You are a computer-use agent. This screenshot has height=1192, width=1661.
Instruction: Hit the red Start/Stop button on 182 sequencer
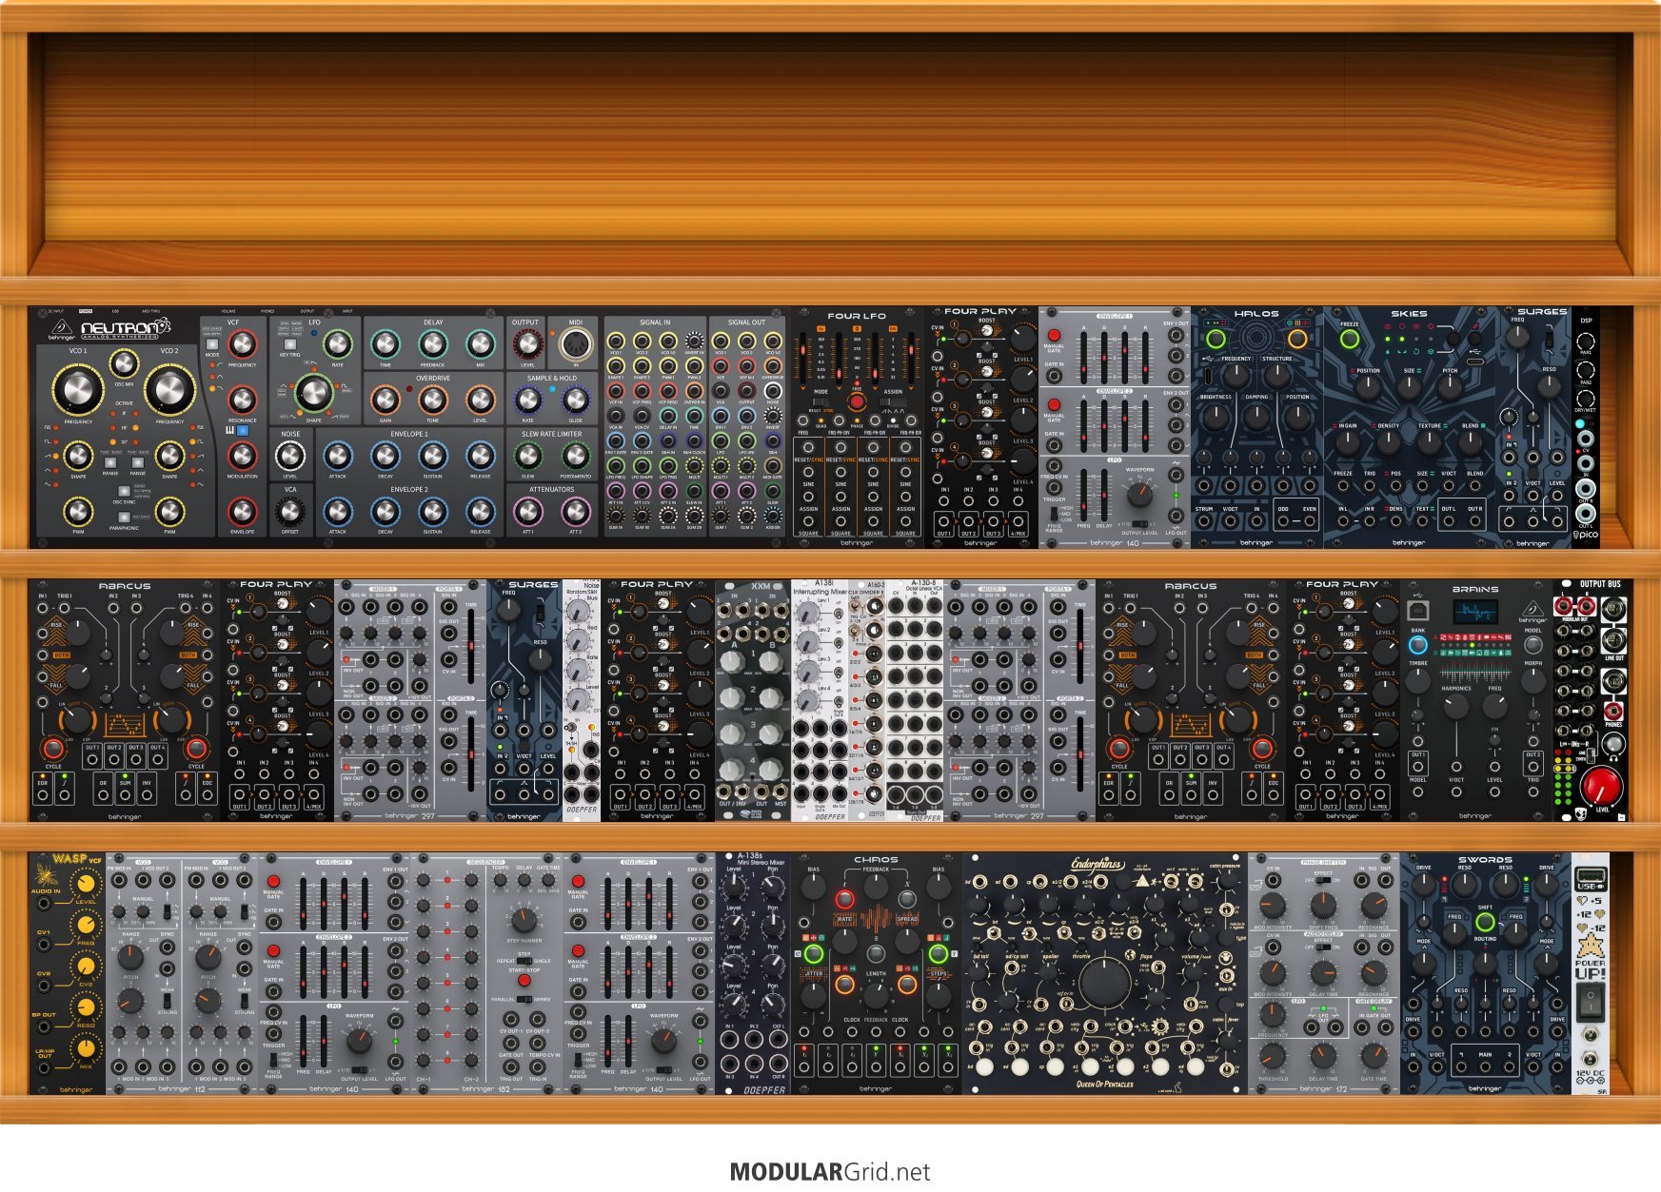click(524, 980)
